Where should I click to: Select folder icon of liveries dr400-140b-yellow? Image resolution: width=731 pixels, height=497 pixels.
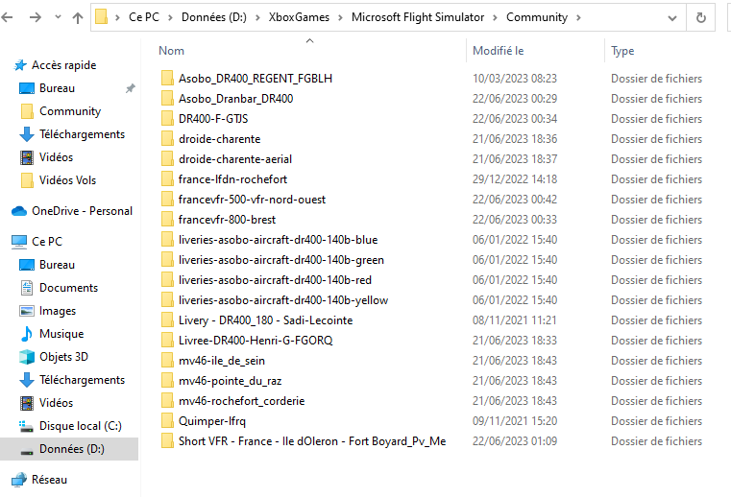coord(167,300)
